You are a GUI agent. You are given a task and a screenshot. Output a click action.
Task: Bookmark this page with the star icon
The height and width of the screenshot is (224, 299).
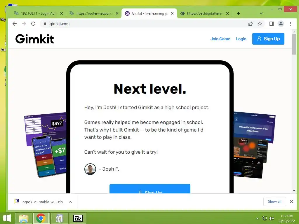tap(260, 24)
